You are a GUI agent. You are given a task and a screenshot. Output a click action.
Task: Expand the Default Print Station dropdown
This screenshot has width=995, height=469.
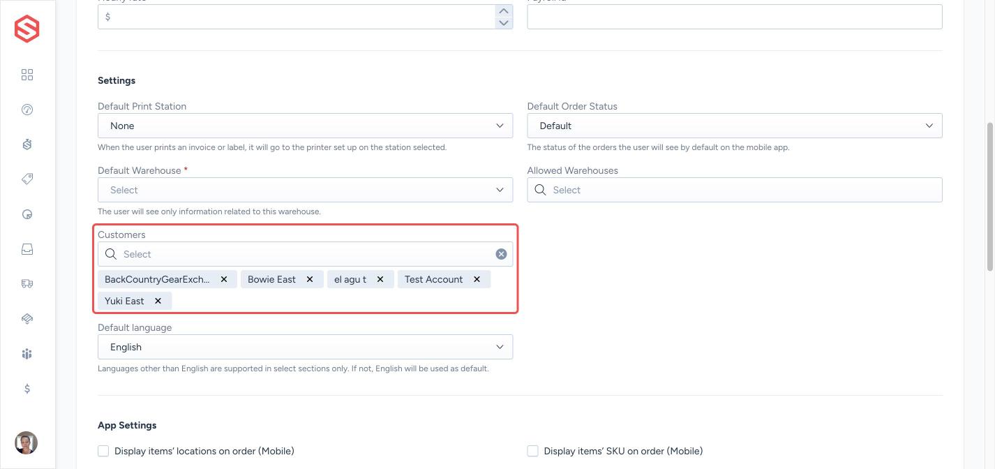pos(305,126)
